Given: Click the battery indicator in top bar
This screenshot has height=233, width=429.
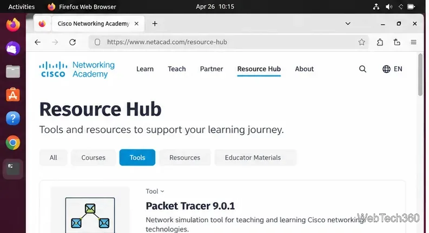Looking at the screenshot, I should tap(411, 6).
